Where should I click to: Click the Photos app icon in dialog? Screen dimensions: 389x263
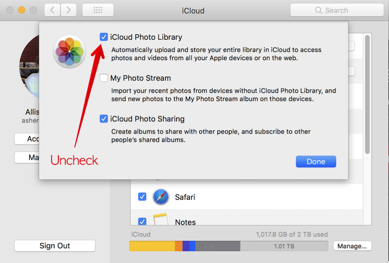tap(69, 52)
